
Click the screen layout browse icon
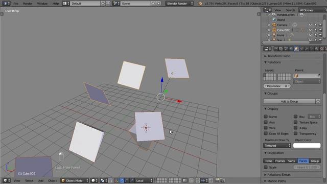pyautogui.click(x=66, y=4)
